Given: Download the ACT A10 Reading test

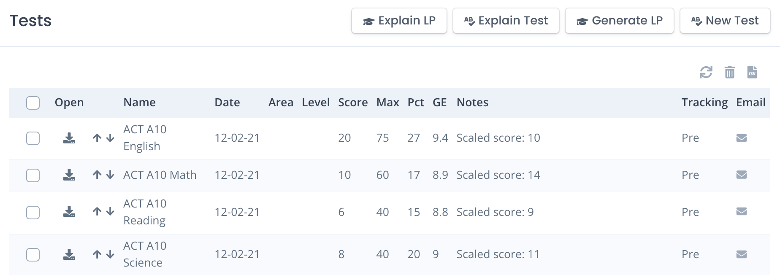Looking at the screenshot, I should click(69, 212).
